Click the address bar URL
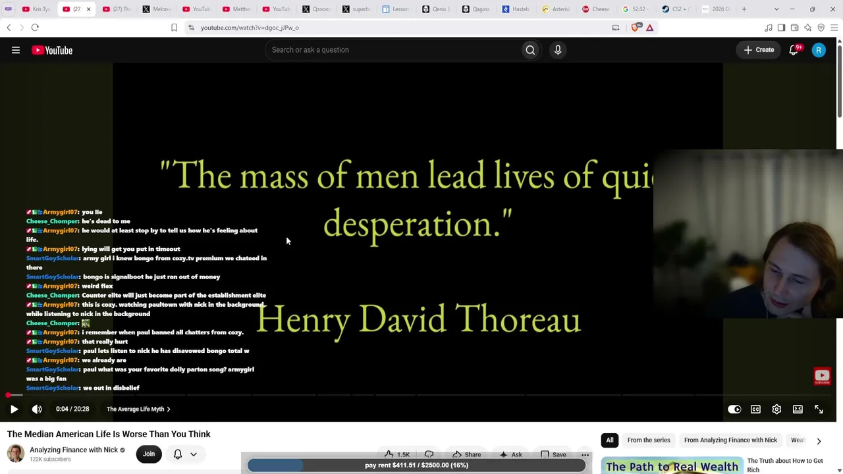Viewport: 843px width, 474px height. click(x=250, y=28)
